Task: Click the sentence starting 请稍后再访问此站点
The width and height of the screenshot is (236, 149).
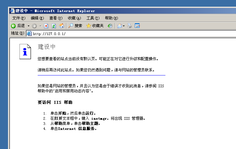Action: pyautogui.click(x=96, y=70)
